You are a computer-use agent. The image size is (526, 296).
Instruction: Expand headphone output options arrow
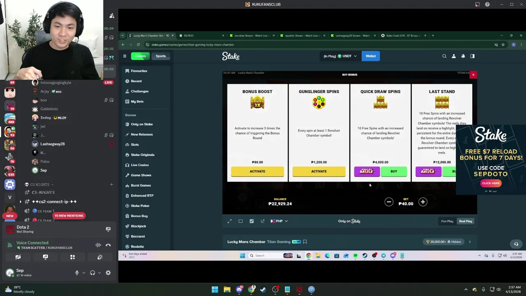coord(99,273)
